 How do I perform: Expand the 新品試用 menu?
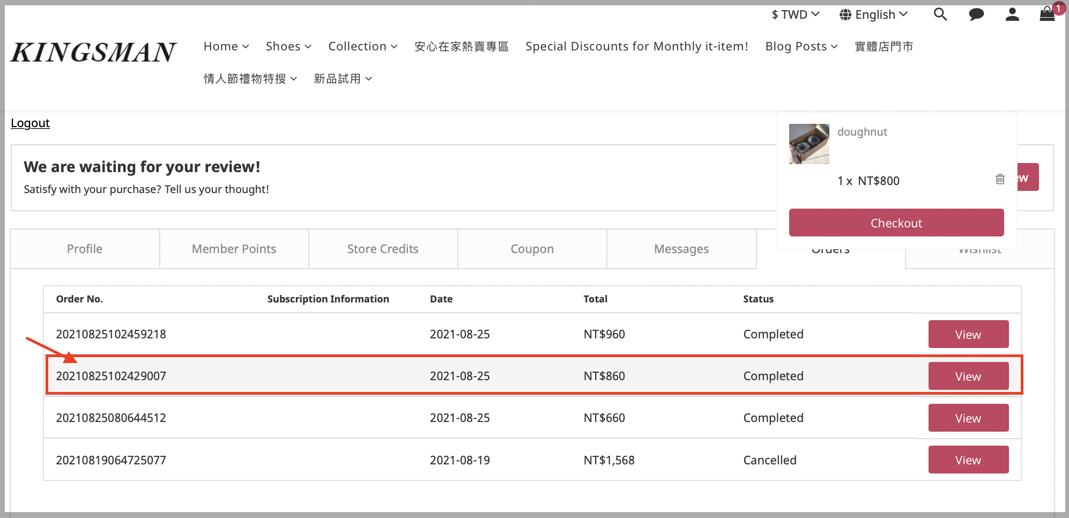[x=343, y=79]
